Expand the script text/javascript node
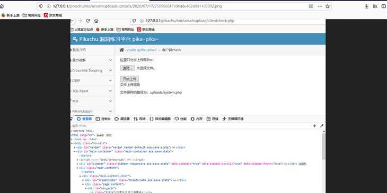 77,160
